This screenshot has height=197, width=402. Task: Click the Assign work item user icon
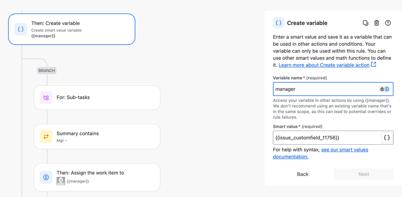coord(46,177)
